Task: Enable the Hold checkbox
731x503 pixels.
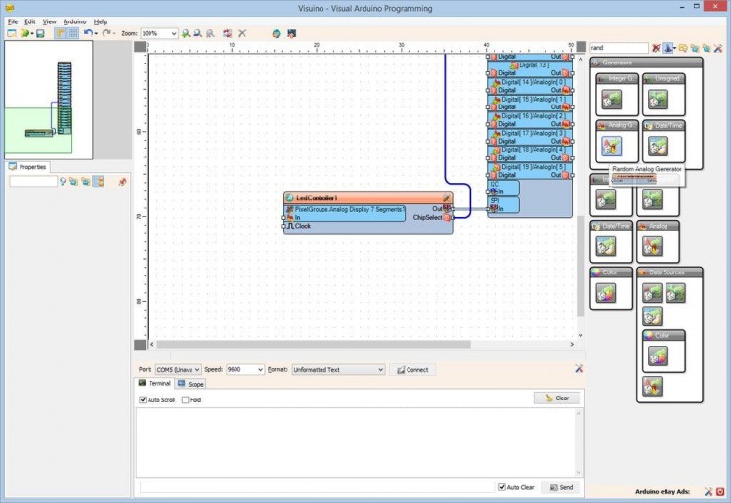Action: click(186, 399)
